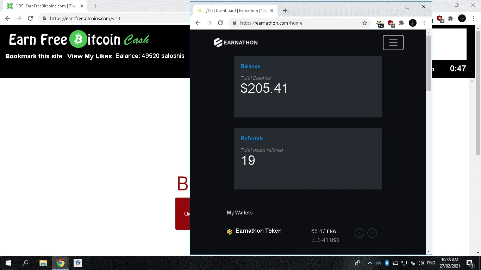Open Extensions puzzle icon in Earnathon window
The height and width of the screenshot is (270, 481).
401,23
